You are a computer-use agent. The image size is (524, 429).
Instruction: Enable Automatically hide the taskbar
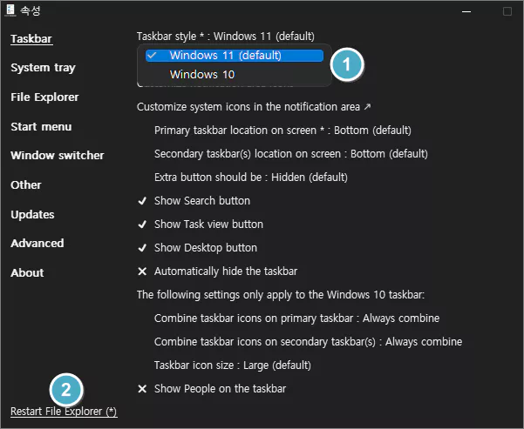point(218,271)
